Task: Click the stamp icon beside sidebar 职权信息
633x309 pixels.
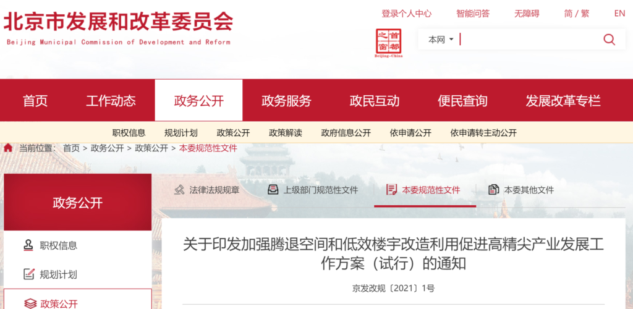Action: pos(28,245)
